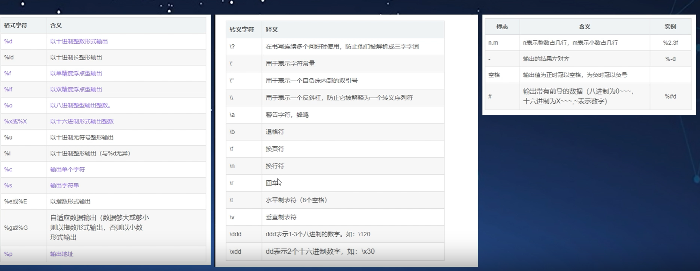This screenshot has width=700, height=271.
Task: Click the purple %d format specifier link
Action: [8, 41]
